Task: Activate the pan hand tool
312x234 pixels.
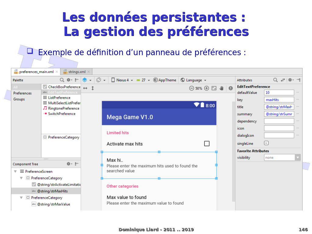Action: (x=222, y=88)
